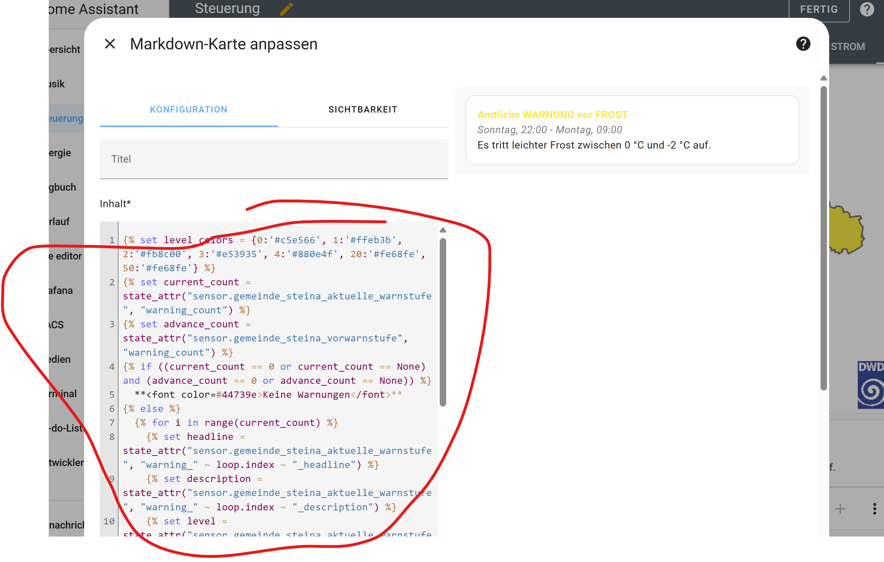Click code line 1 with level_colors

tap(273, 254)
